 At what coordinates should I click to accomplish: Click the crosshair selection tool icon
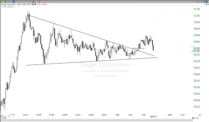pos(36,2)
